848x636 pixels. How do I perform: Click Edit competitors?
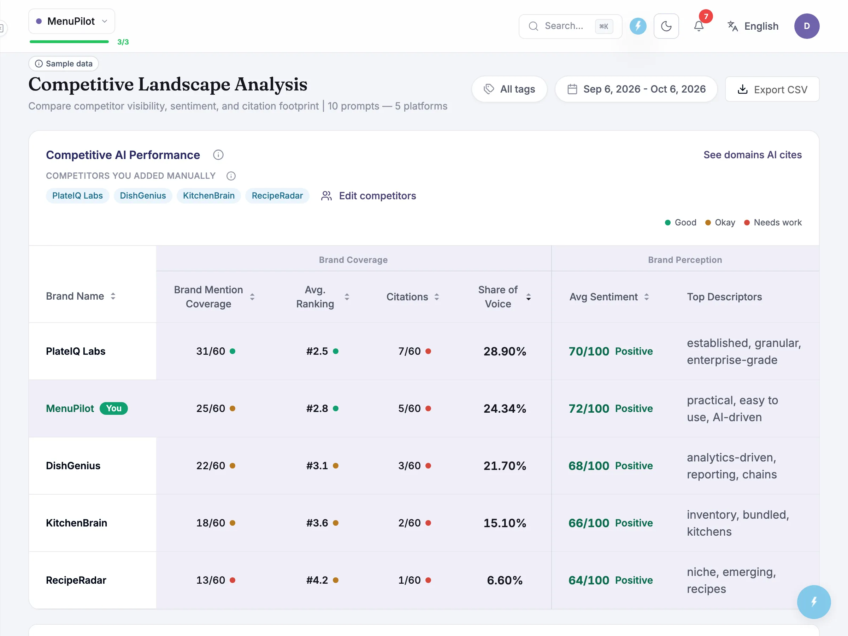click(x=369, y=196)
